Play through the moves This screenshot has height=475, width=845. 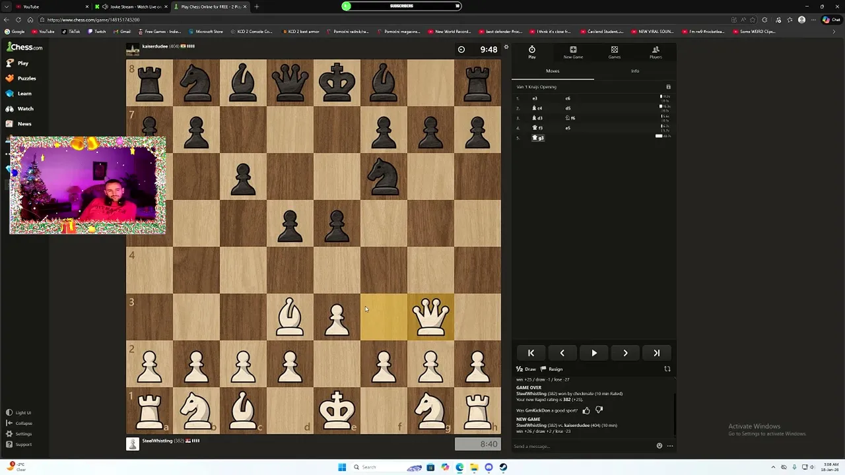[594, 353]
